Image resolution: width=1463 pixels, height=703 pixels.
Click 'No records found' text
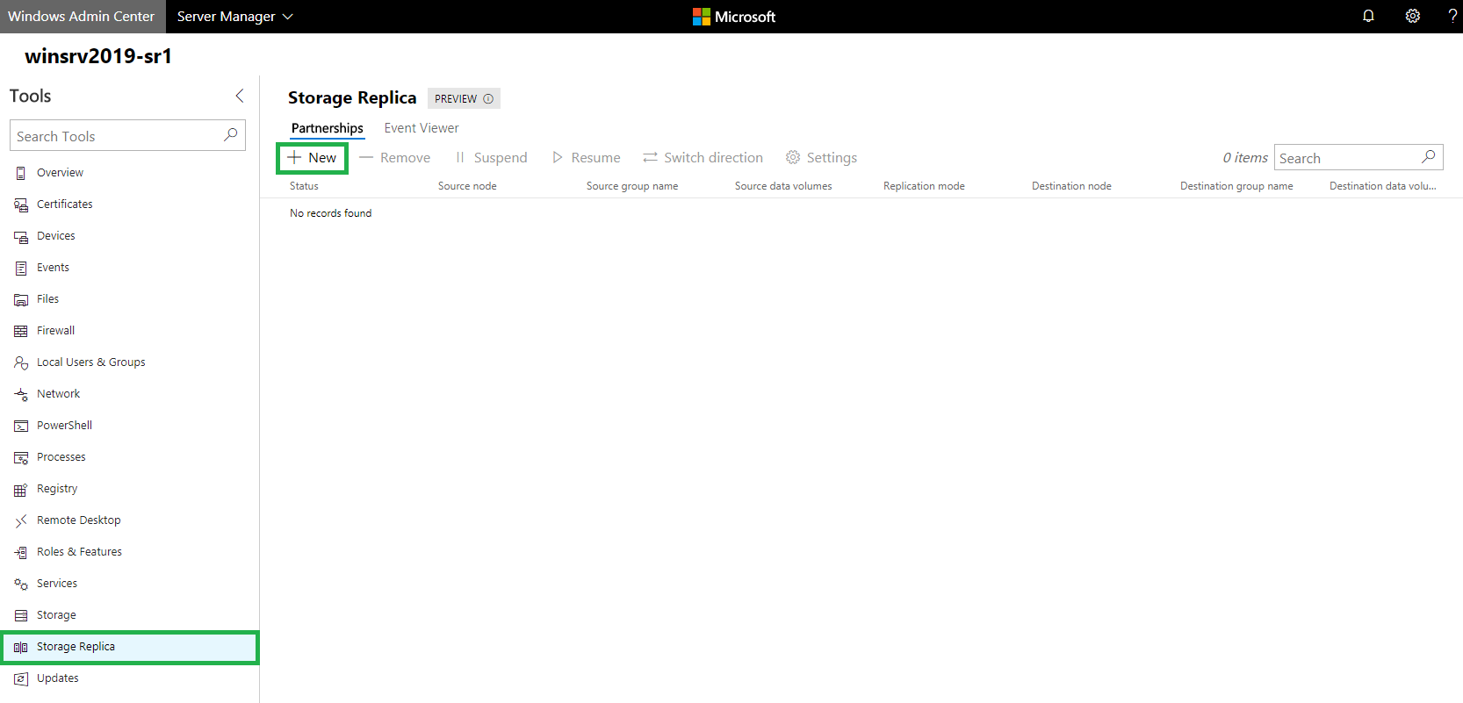(x=331, y=213)
